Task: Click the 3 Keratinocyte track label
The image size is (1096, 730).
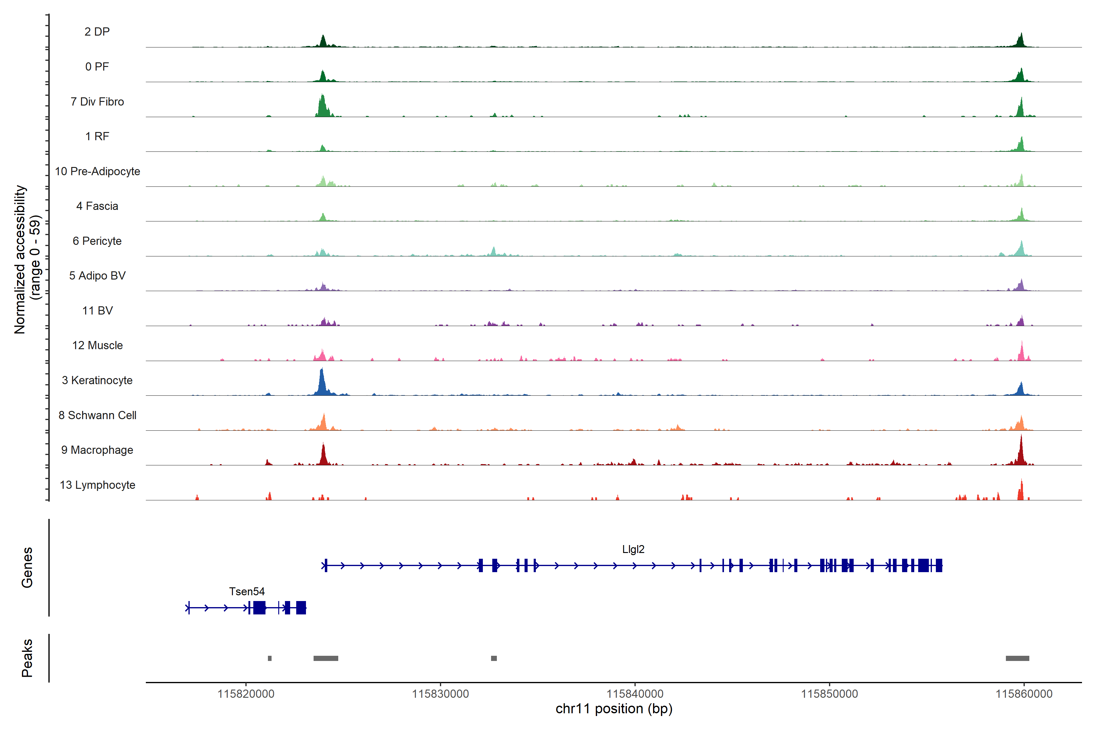Action: pyautogui.click(x=97, y=381)
